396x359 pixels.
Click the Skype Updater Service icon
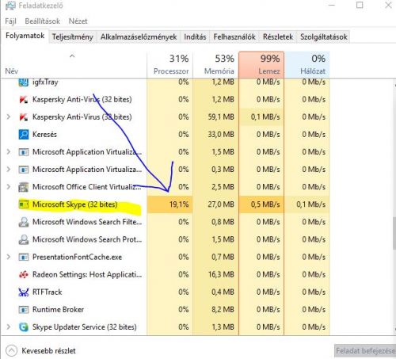tap(24, 327)
